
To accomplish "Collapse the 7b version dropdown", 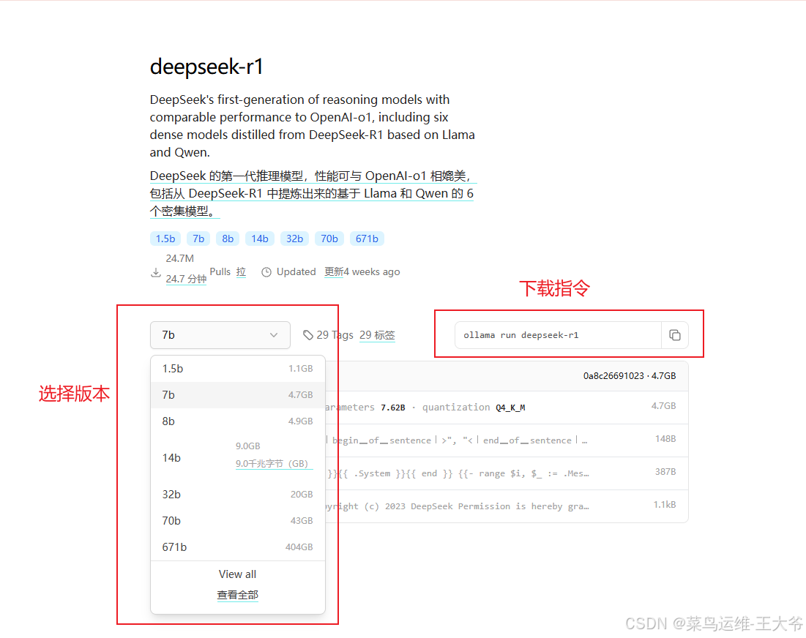I will [220, 335].
